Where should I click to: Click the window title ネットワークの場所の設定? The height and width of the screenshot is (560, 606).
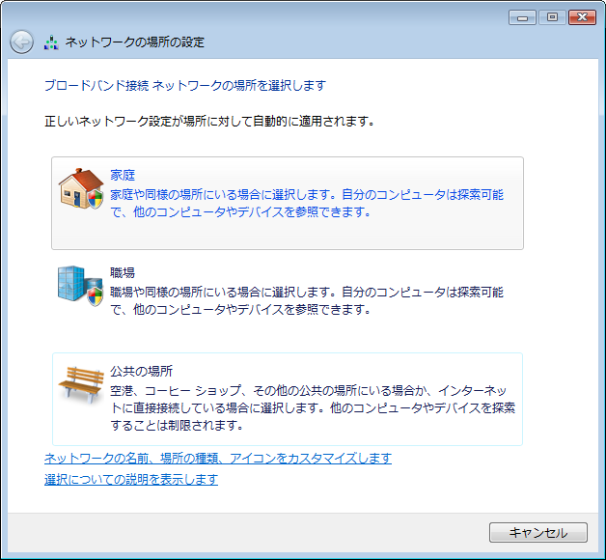pos(134,42)
